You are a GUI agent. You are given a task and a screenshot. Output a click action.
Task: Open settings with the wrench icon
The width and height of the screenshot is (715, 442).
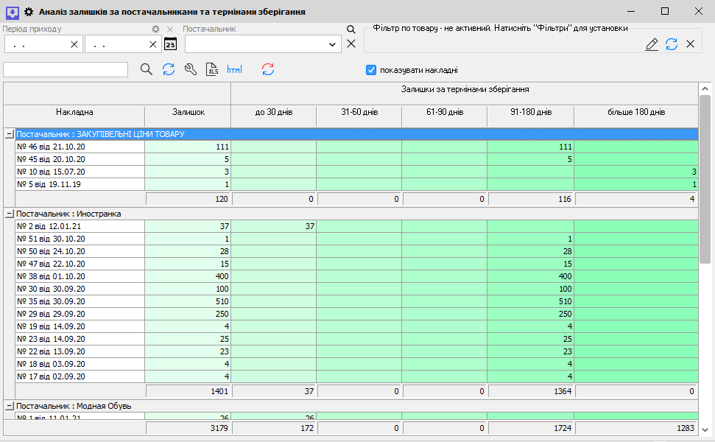tap(190, 69)
